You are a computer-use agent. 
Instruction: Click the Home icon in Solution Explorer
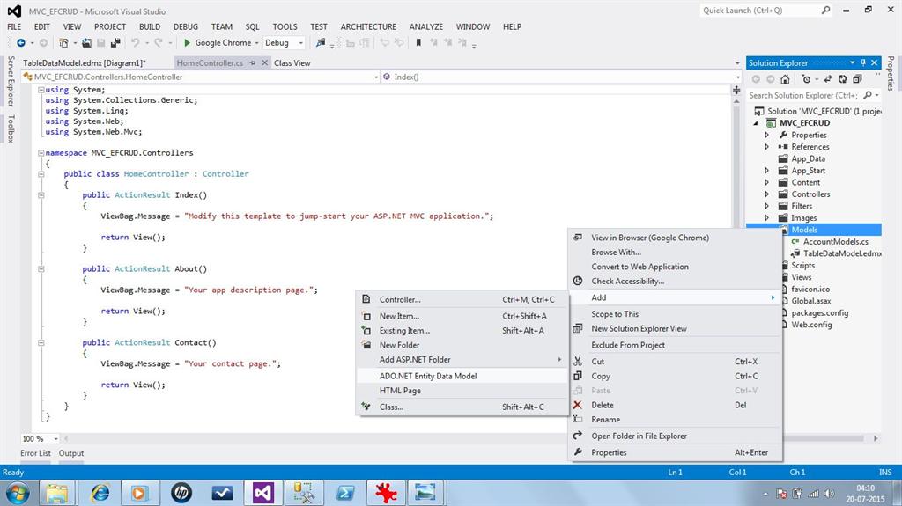tap(785, 79)
